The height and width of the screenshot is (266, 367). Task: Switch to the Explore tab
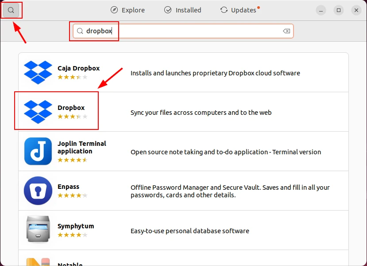[x=127, y=10]
